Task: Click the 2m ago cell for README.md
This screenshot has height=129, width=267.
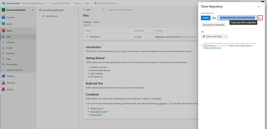Action: pos(138,37)
